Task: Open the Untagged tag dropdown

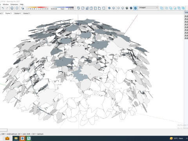Action: [148, 7]
